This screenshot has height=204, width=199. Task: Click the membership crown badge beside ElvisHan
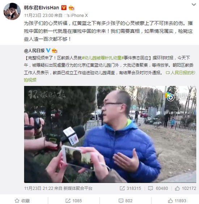point(71,8)
